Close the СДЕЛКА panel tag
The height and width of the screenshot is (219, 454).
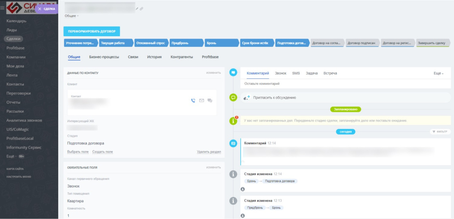[x=39, y=9]
